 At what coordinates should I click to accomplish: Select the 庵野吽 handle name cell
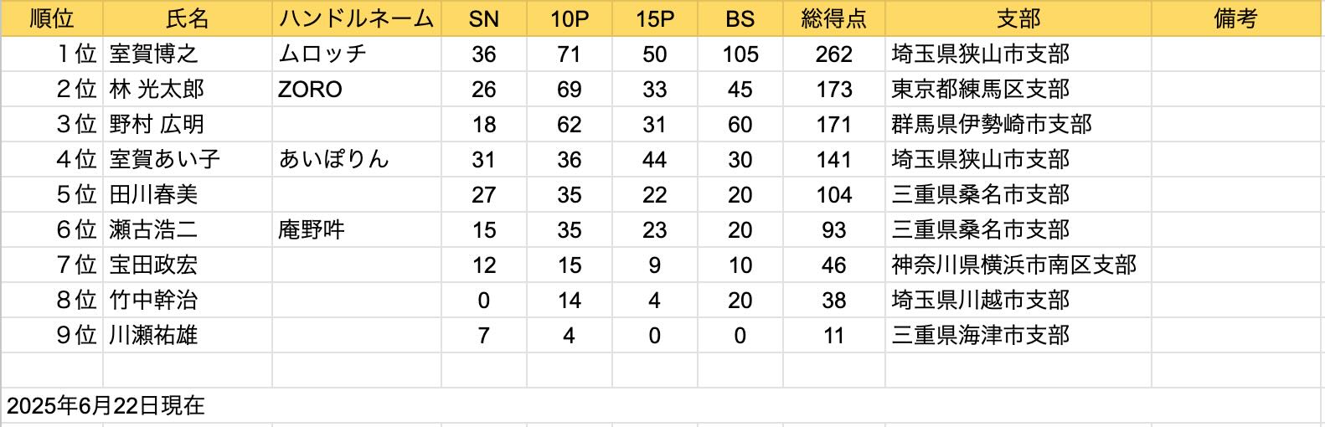click(x=357, y=230)
